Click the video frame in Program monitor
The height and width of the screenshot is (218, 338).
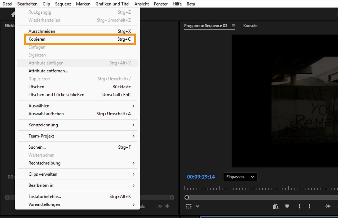point(285,101)
